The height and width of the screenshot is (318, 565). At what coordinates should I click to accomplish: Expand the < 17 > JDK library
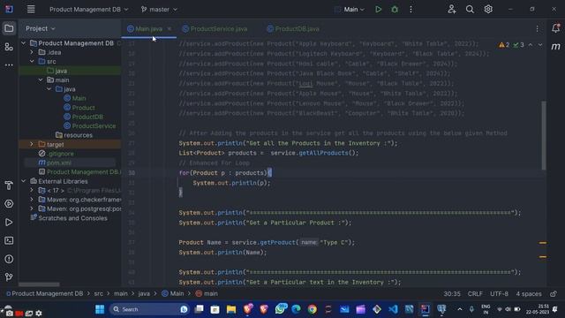coord(32,191)
